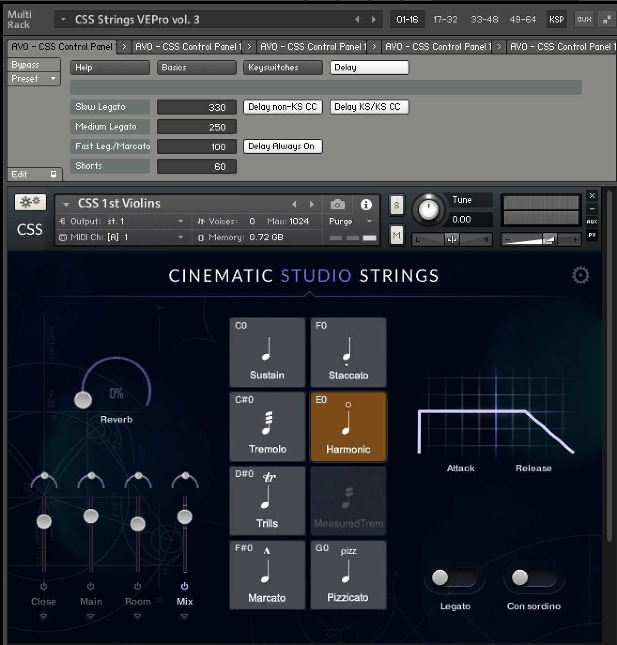Screen dimensions: 617x645
Task: Switch to instrument page 49-64
Action: [x=523, y=19]
